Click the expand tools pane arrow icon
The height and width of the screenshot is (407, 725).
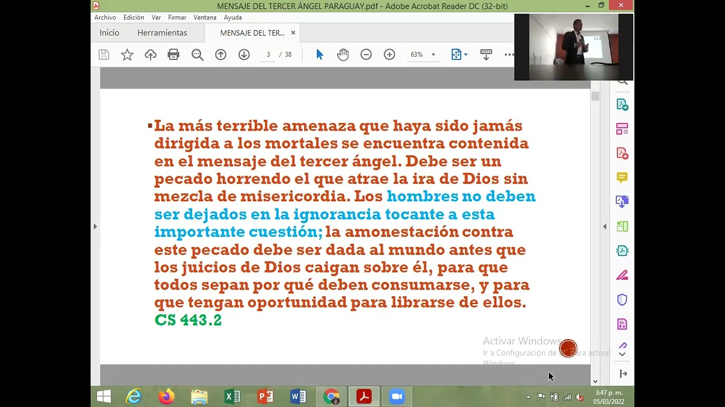(x=623, y=374)
